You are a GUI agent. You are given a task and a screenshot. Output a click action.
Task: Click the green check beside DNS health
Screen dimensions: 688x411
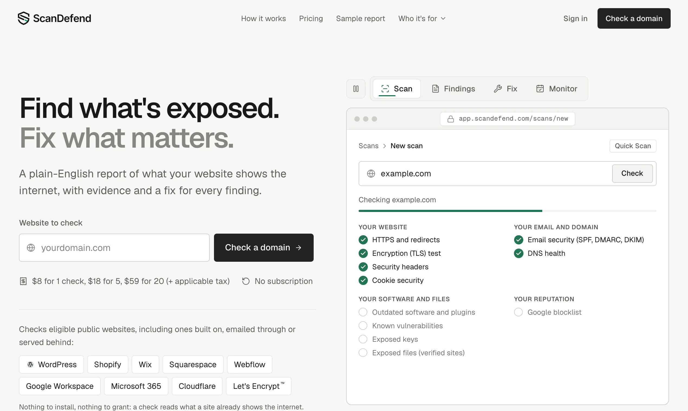[x=518, y=253]
